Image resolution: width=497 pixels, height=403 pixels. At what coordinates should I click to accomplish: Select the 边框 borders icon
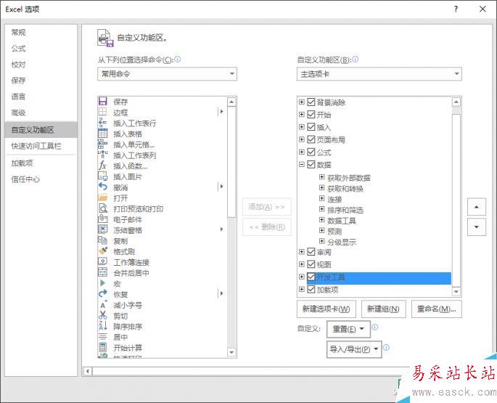103,112
